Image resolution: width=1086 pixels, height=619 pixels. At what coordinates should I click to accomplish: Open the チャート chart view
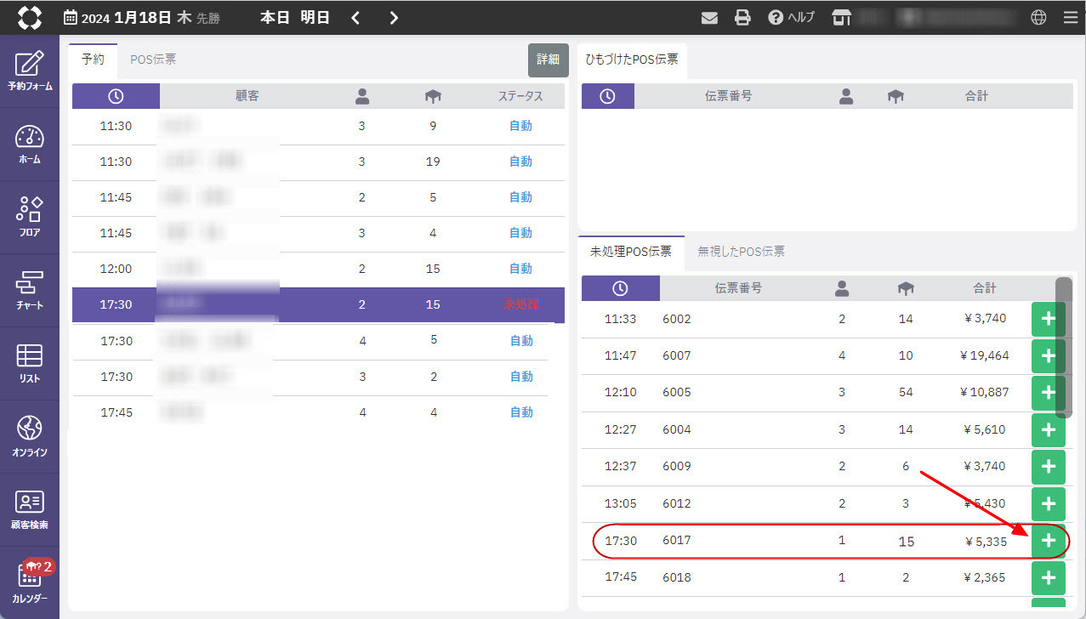coord(30,290)
